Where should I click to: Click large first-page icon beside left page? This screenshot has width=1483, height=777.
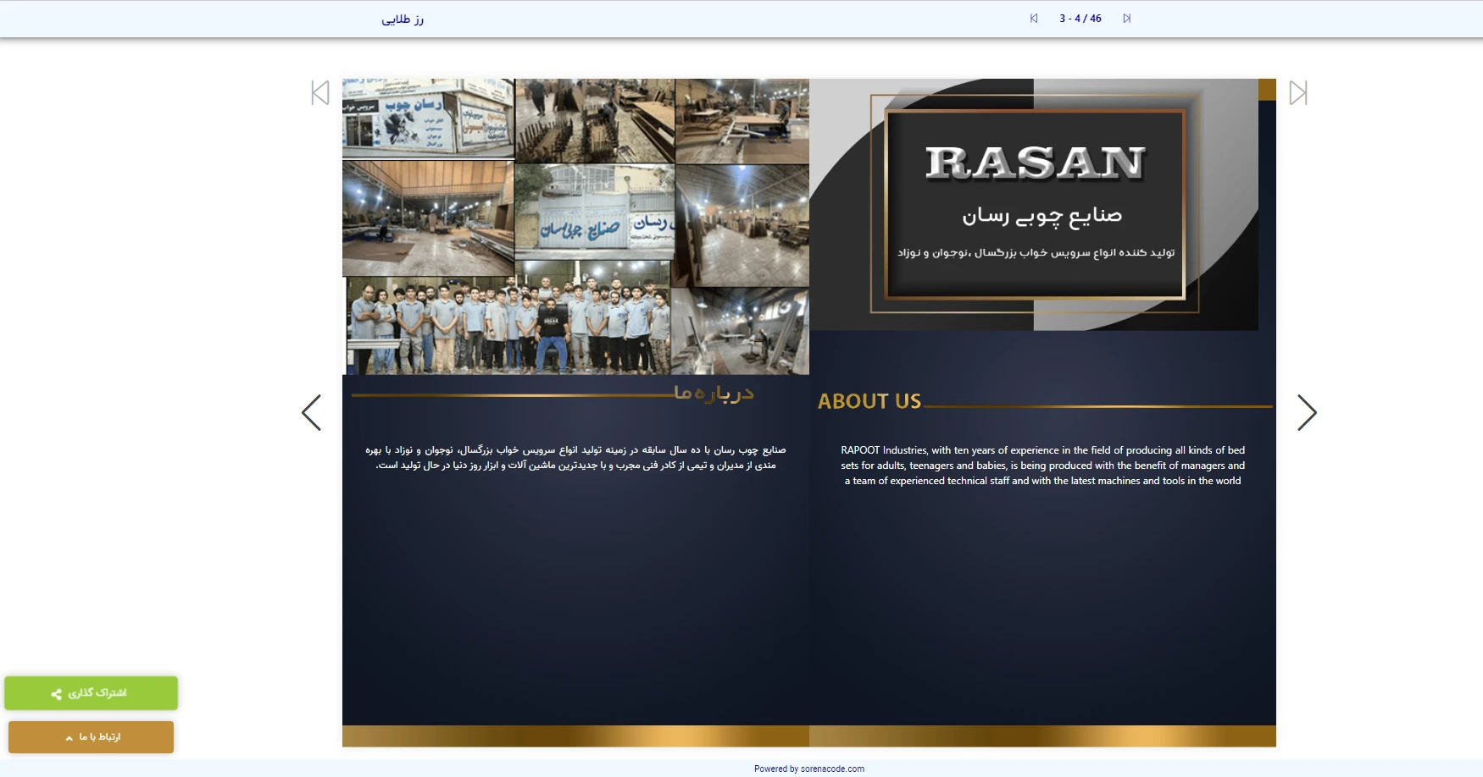(320, 93)
